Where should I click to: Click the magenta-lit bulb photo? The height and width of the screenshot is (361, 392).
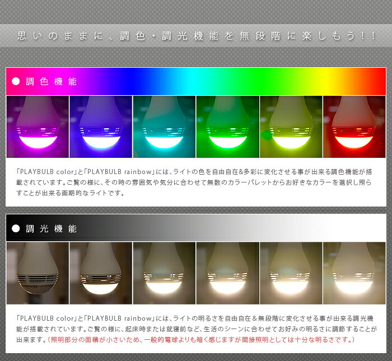38,126
